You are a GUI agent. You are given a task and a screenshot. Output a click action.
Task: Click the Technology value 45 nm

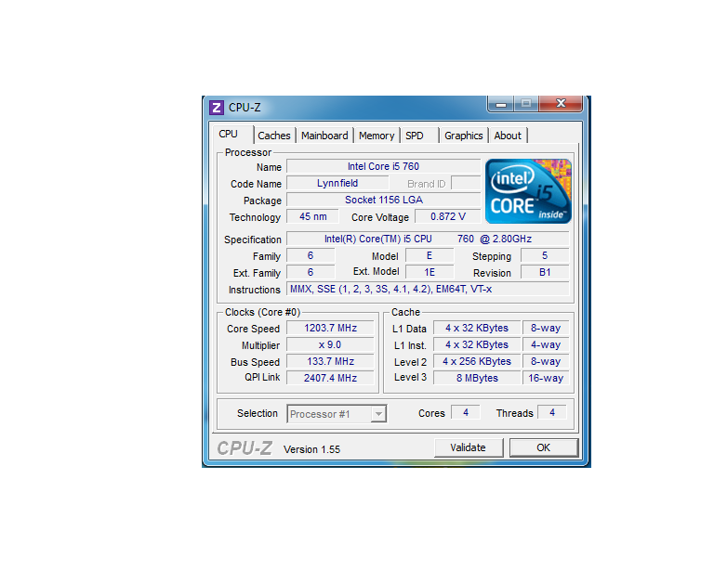point(312,217)
